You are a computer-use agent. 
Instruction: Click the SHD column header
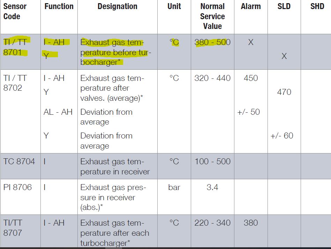click(317, 7)
